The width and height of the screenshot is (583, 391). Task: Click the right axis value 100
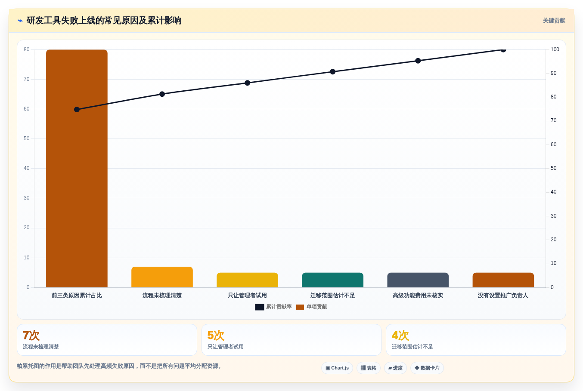[555, 49]
